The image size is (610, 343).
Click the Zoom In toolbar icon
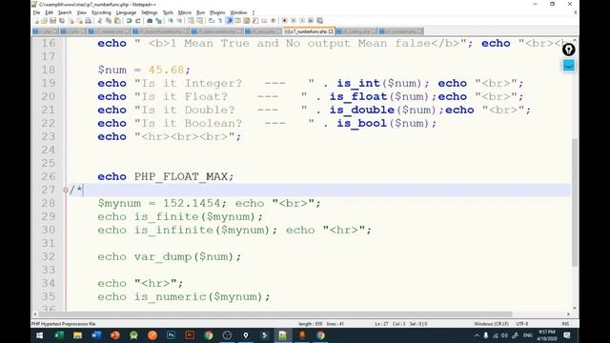(170, 20)
